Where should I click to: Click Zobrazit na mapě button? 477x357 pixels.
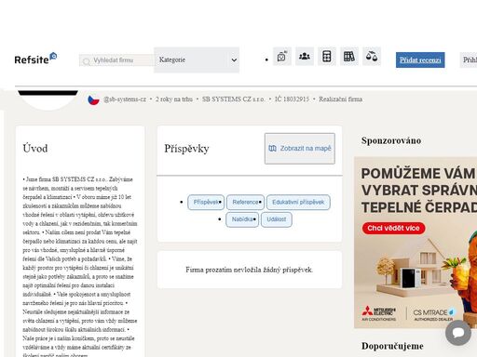click(x=300, y=149)
